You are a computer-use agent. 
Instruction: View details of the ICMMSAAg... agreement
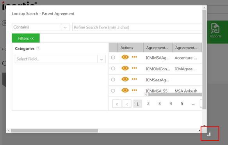[125, 57]
